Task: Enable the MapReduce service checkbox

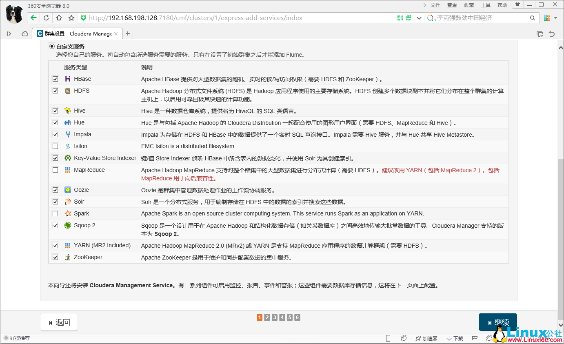Action: (55, 170)
